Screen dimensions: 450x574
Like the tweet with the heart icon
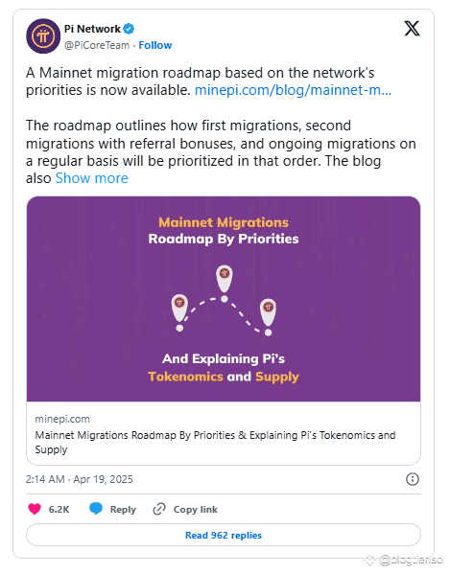35,509
